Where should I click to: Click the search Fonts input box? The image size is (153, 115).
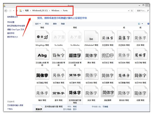click(x=141, y=11)
